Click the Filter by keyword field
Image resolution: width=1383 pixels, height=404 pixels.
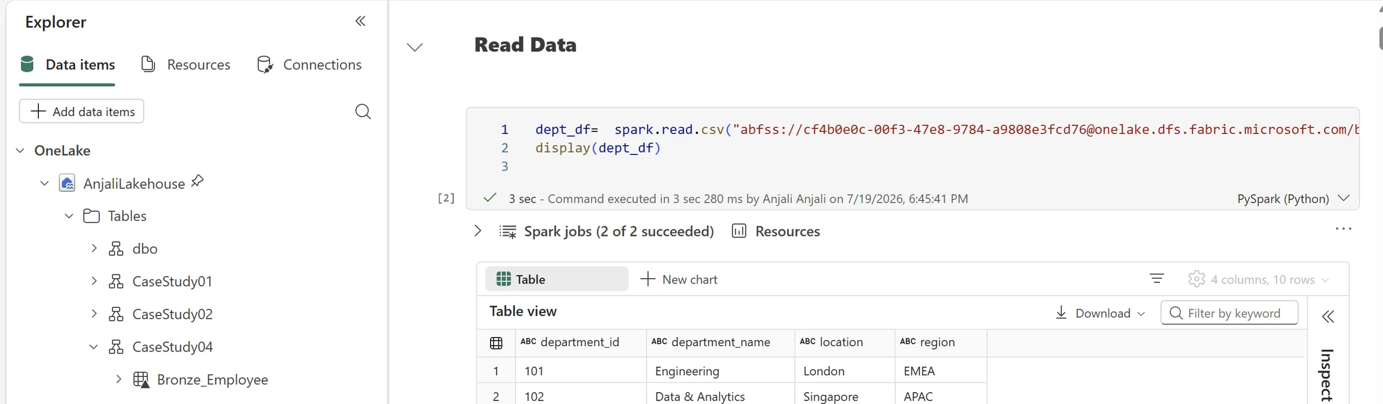pos(1229,313)
